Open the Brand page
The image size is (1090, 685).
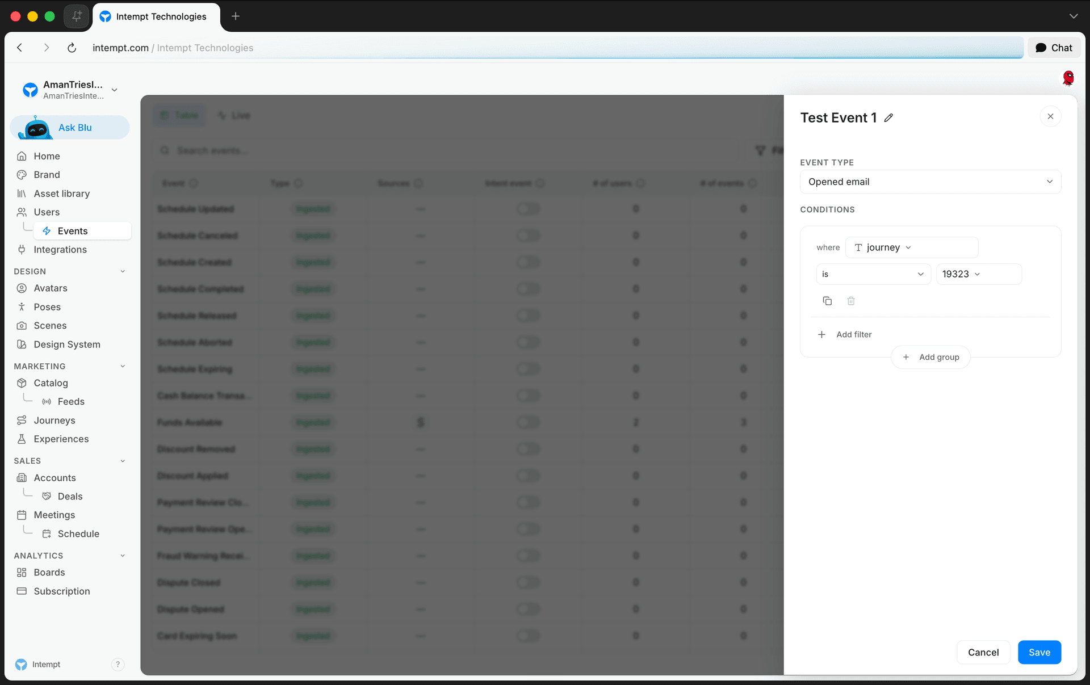[47, 175]
